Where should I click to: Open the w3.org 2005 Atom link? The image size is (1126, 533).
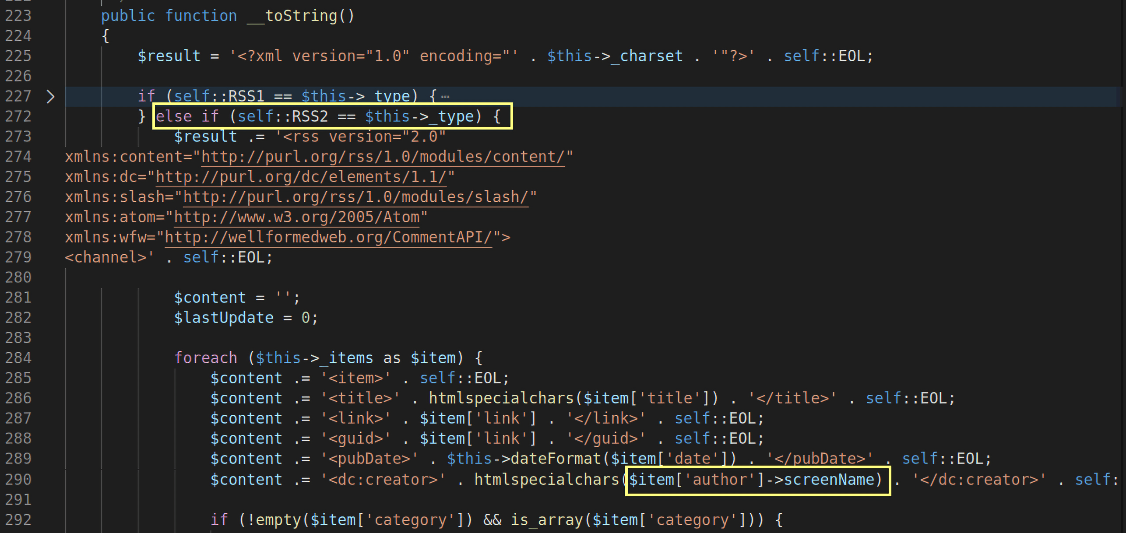(x=297, y=217)
